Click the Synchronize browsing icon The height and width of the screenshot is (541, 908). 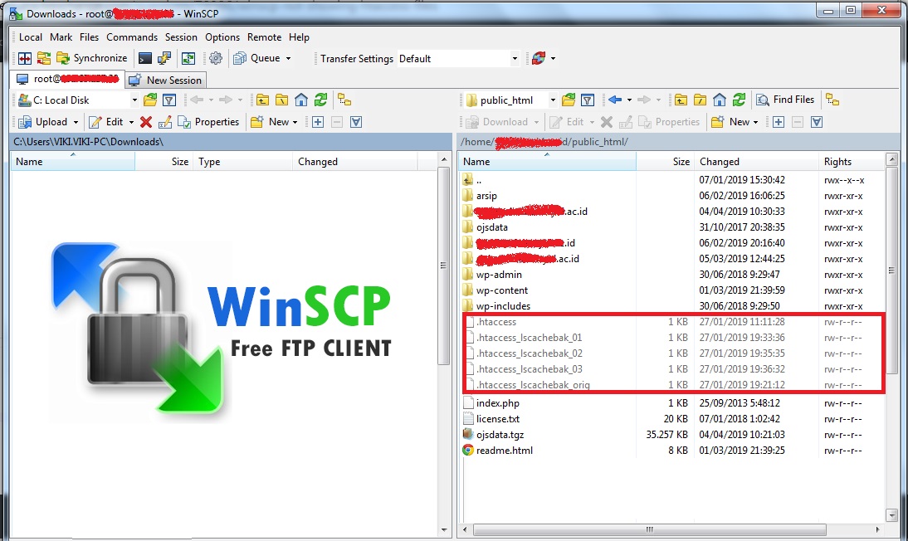[x=43, y=58]
